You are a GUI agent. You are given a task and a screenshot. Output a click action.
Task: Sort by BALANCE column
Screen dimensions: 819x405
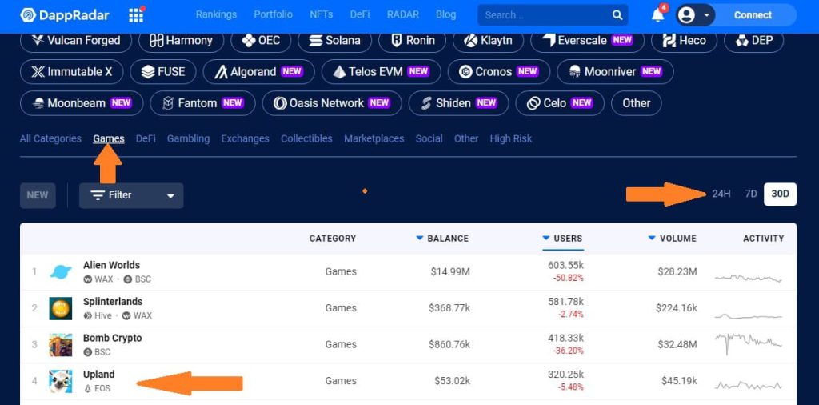pyautogui.click(x=442, y=239)
